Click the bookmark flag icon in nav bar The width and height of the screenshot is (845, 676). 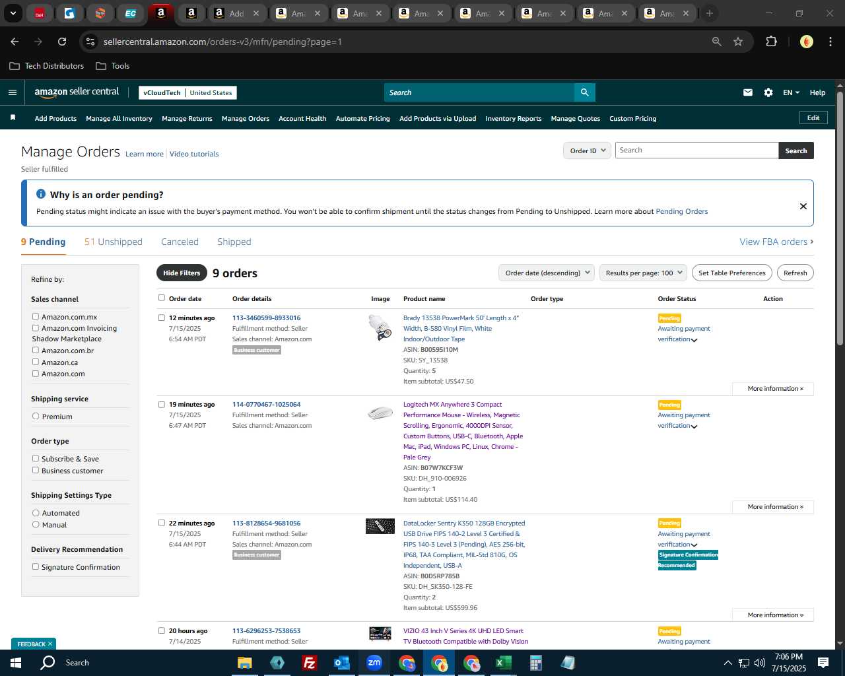click(13, 118)
